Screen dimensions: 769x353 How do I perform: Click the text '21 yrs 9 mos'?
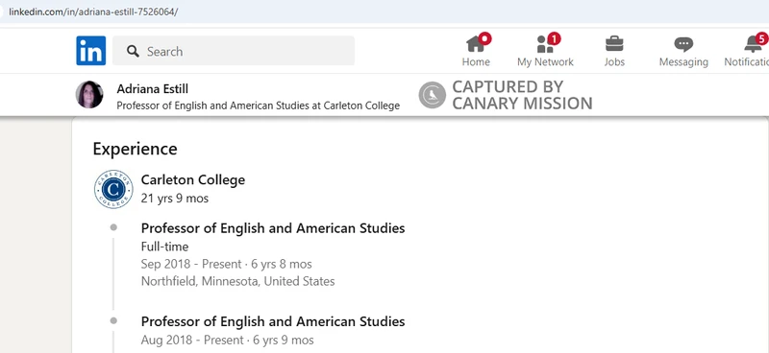(x=175, y=199)
